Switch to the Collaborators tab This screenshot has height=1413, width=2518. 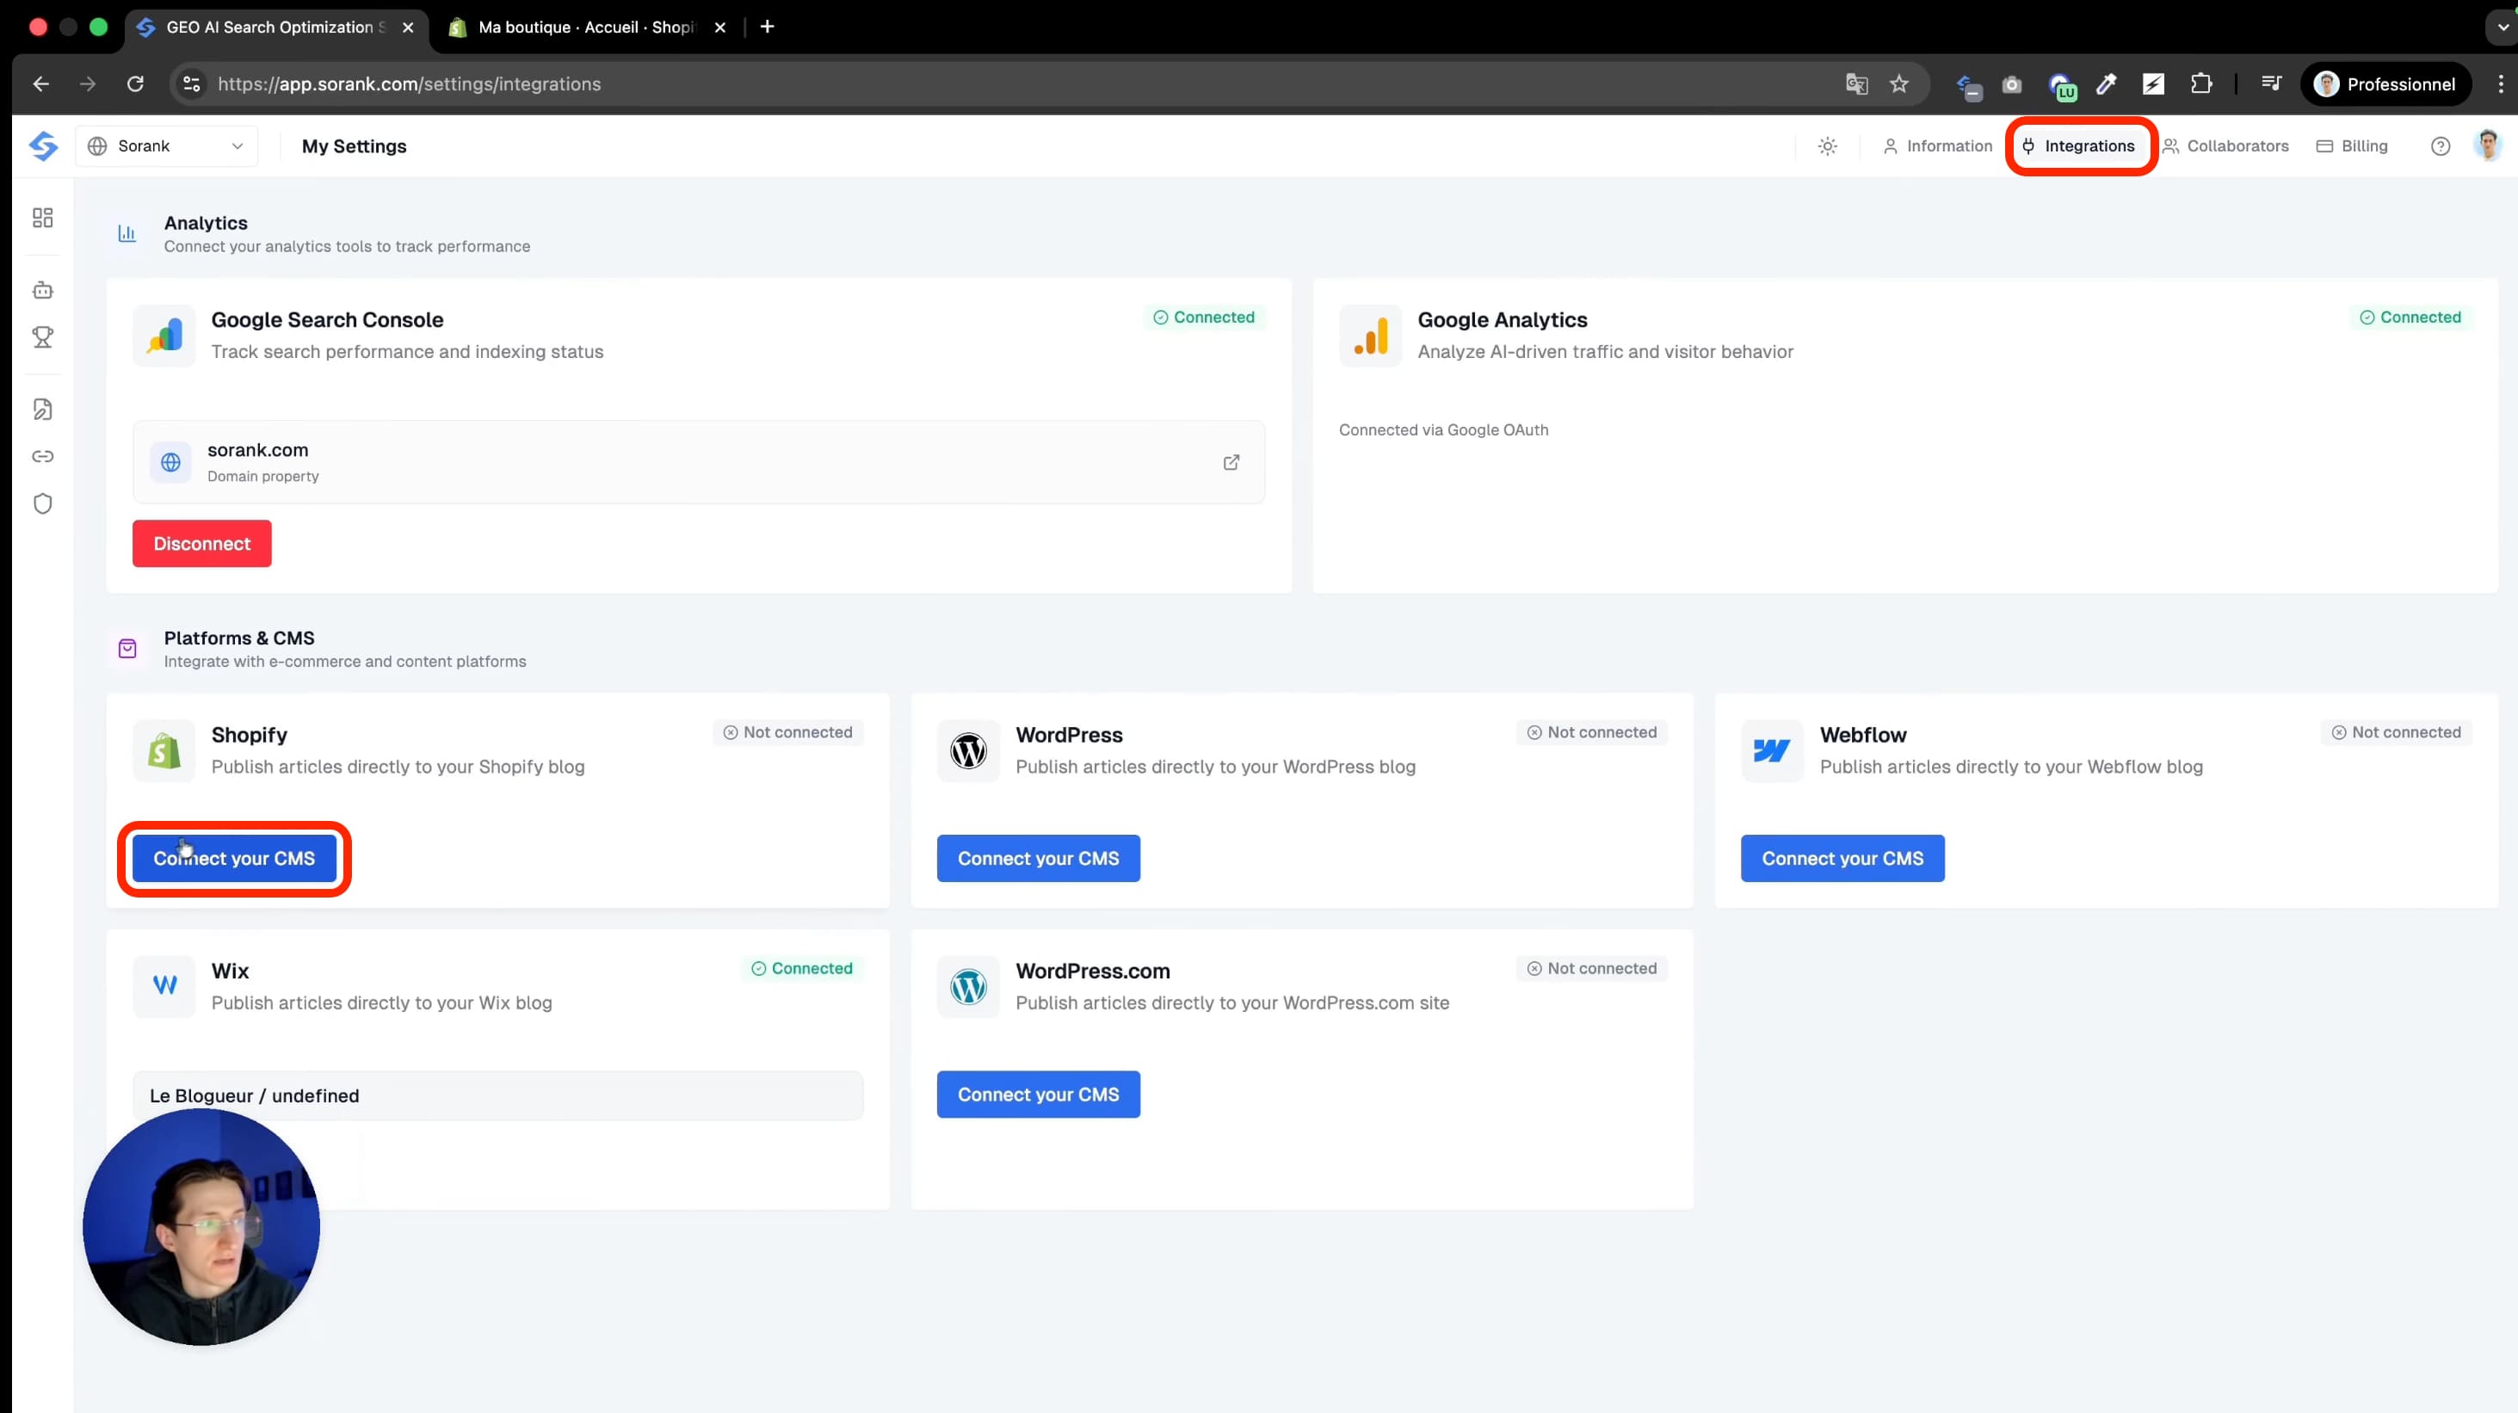(x=2225, y=145)
